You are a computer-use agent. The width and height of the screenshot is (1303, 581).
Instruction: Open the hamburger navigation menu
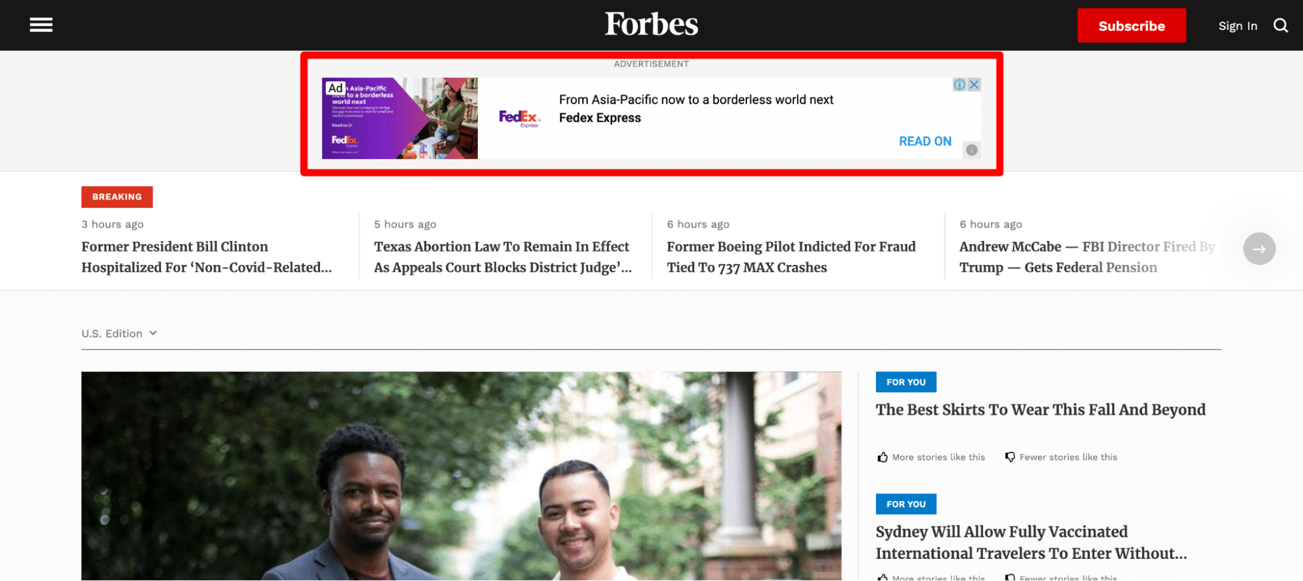pos(41,25)
